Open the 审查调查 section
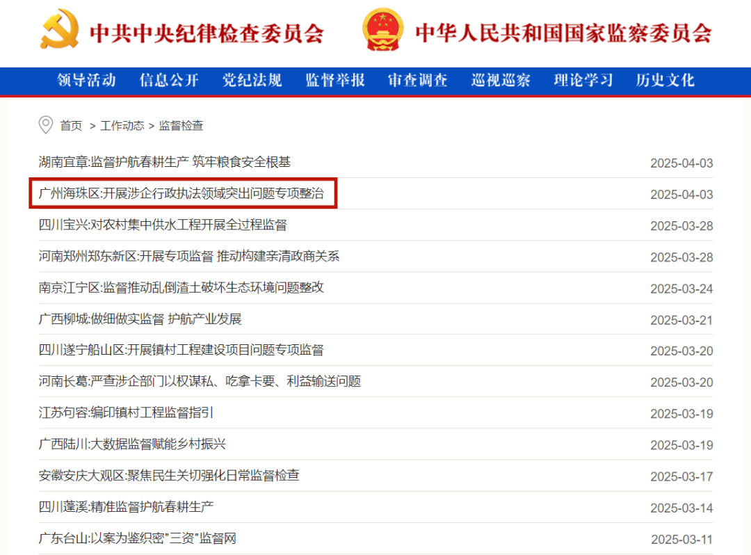The image size is (751, 555). click(x=417, y=81)
